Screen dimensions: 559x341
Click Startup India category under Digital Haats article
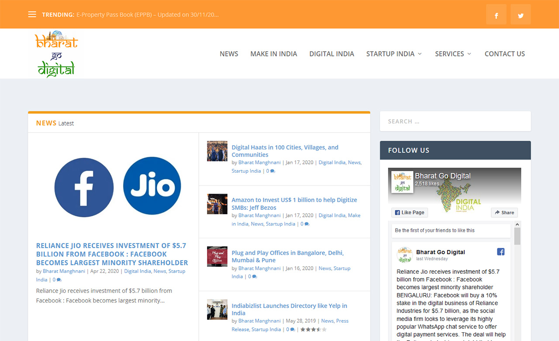[x=246, y=171]
